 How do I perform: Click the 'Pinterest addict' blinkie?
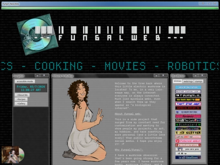click(188, 141)
